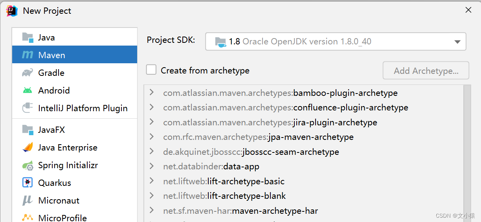
Task: Select Quarkus project type
Action: point(75,183)
